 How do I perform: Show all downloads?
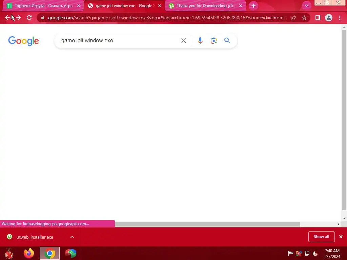point(321,237)
